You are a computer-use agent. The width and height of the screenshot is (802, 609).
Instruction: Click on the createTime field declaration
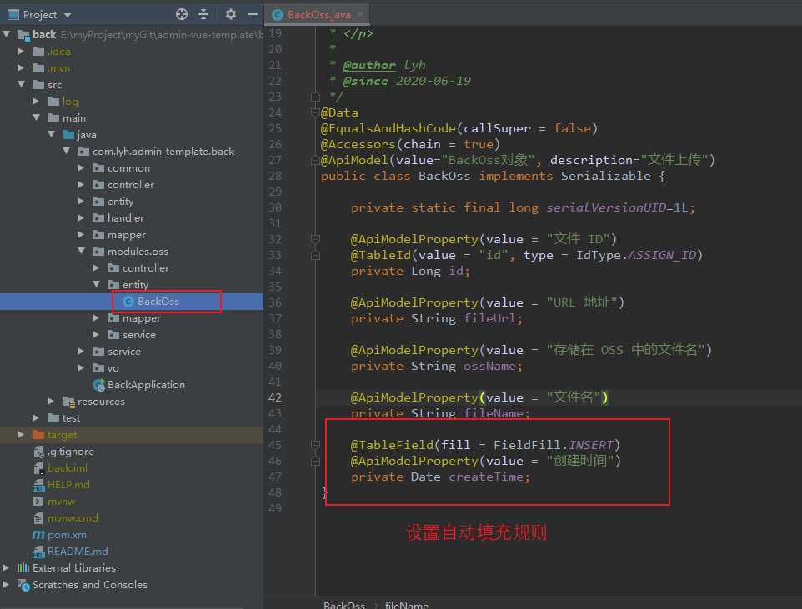[x=440, y=477]
